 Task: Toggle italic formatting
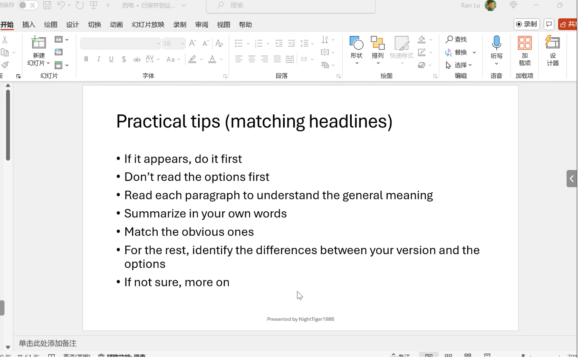(98, 59)
